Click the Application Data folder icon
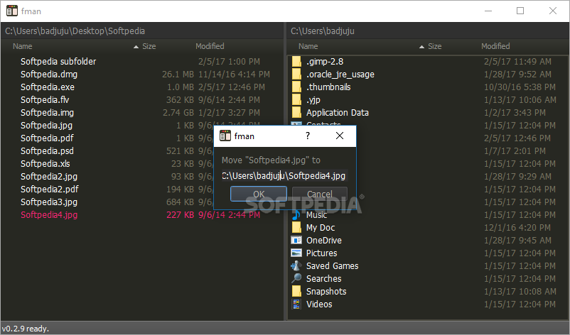The image size is (570, 335). point(296,112)
